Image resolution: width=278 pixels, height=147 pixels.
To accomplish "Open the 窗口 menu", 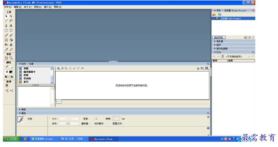I will coord(48,7).
